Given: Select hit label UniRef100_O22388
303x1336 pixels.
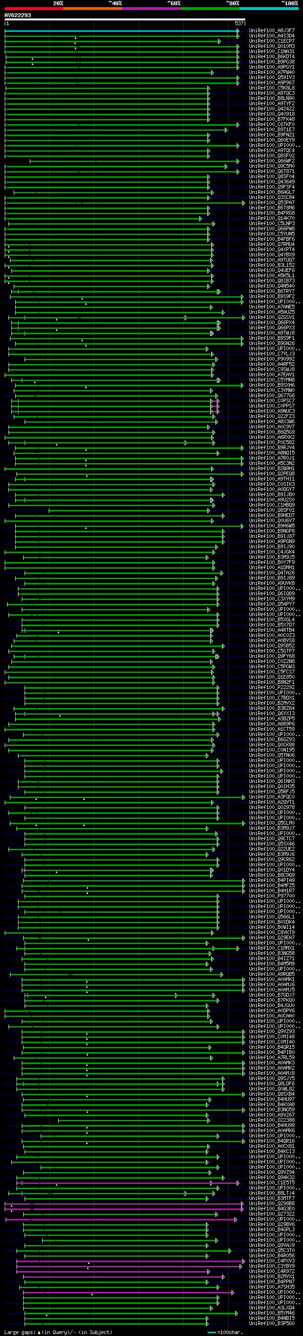Looking at the screenshot, I should (272, 1120).
